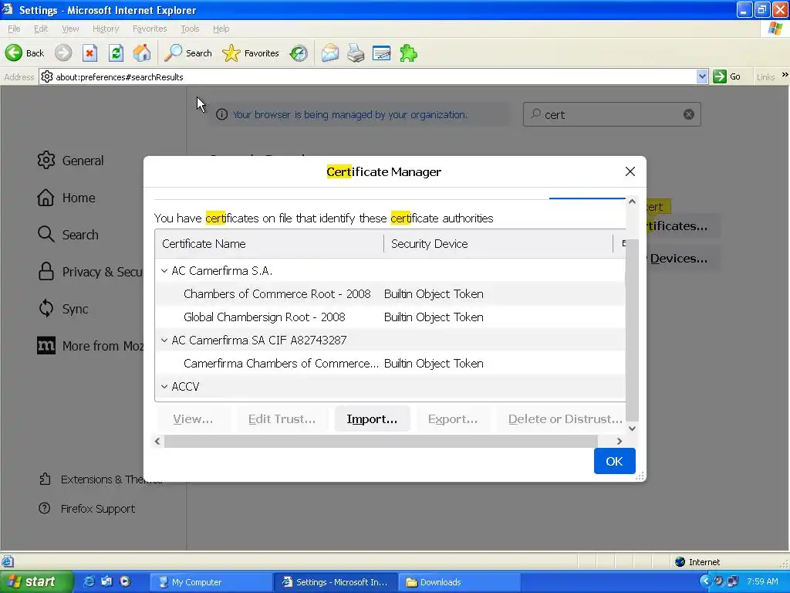Sort by Certificate Name column header

pos(269,243)
